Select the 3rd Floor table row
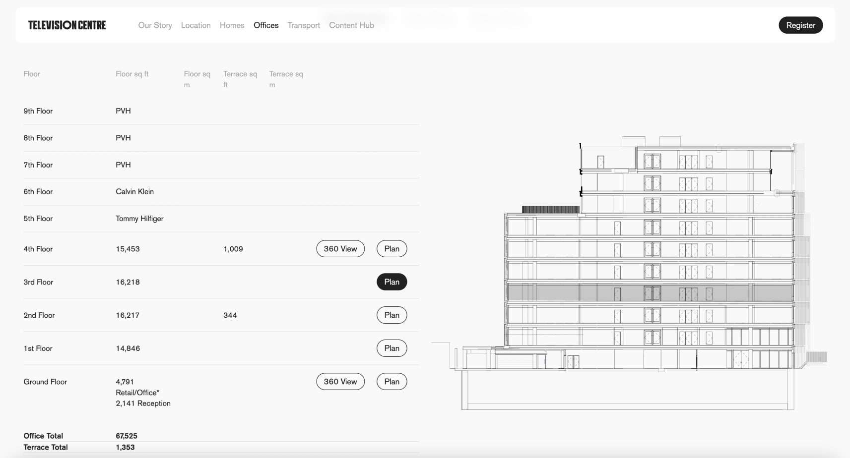Image resolution: width=850 pixels, height=458 pixels. 198,282
